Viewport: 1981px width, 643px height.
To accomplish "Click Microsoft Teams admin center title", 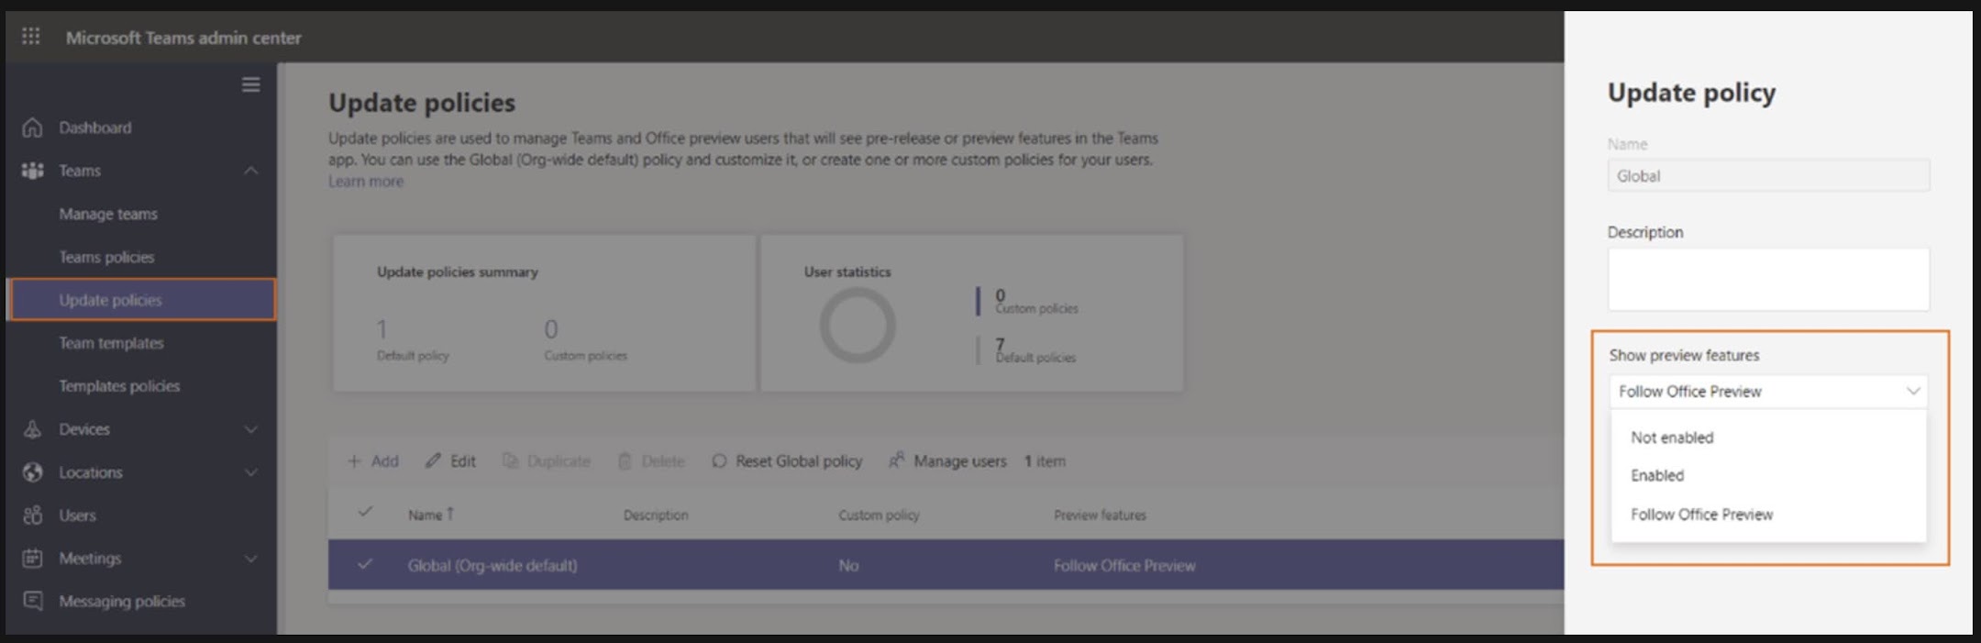I will tap(183, 38).
